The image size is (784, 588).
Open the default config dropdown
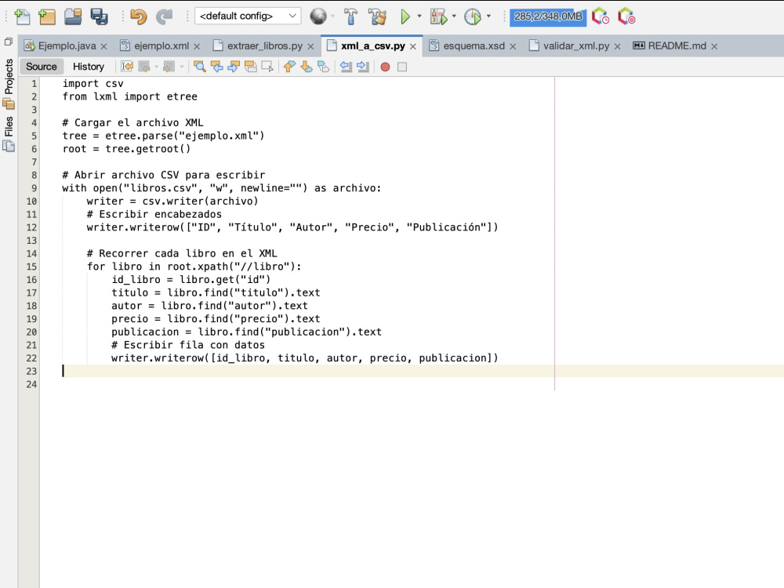coord(248,16)
